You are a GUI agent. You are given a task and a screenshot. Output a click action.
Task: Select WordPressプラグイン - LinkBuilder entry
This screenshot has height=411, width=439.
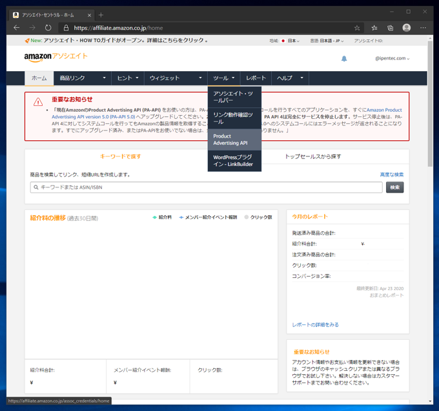point(234,161)
